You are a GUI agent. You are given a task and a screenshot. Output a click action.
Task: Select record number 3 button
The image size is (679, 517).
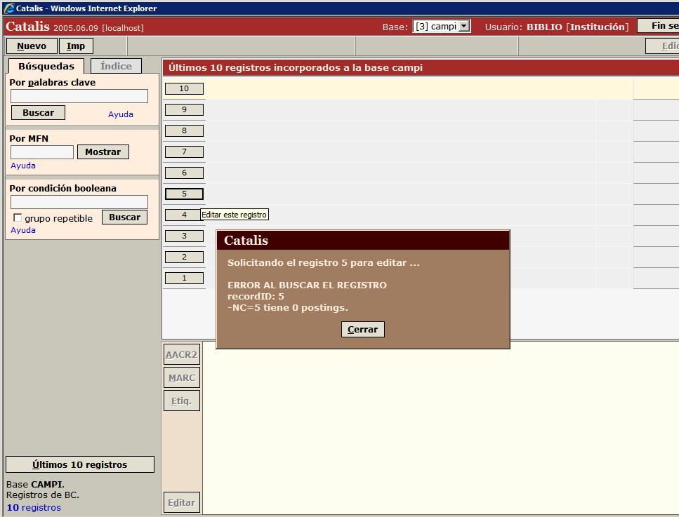(x=184, y=236)
